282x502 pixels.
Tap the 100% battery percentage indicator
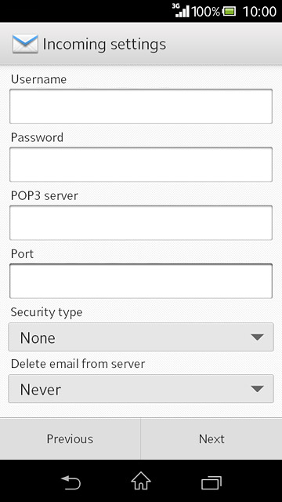coord(205,12)
